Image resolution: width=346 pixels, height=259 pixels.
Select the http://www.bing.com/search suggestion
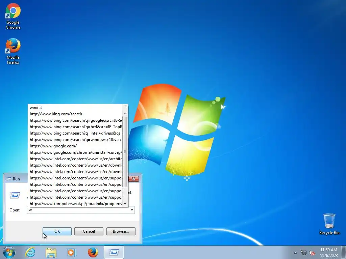click(x=75, y=114)
